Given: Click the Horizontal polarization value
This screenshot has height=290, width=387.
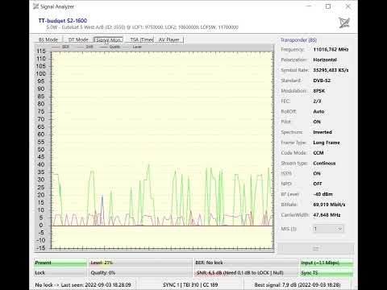Looking at the screenshot, I should (325, 60).
